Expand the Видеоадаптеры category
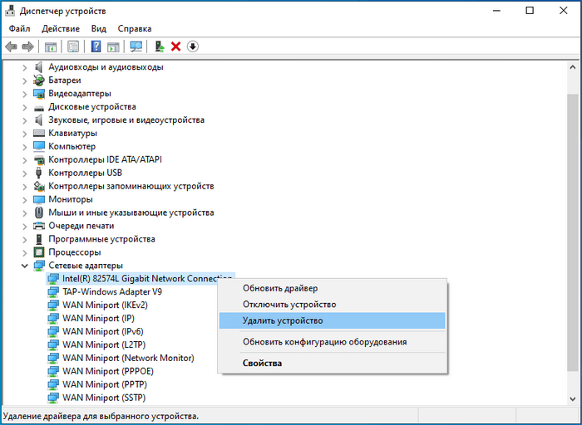 pos(24,94)
